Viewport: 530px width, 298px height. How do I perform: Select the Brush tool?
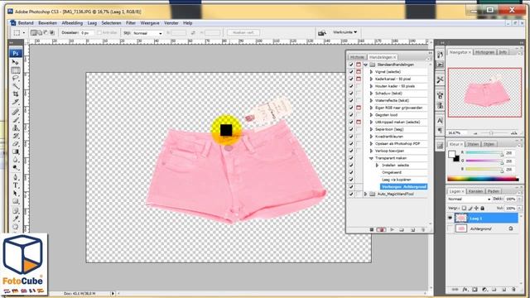15,120
